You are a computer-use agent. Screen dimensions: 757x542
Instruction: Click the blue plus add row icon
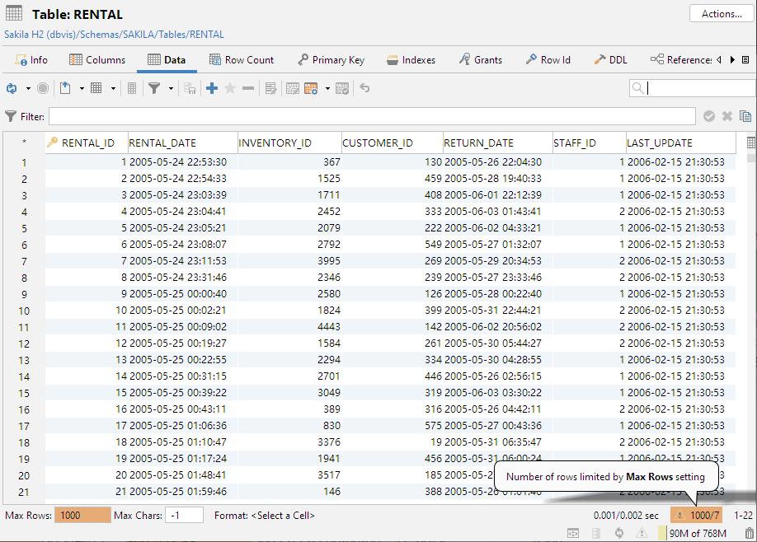click(212, 88)
